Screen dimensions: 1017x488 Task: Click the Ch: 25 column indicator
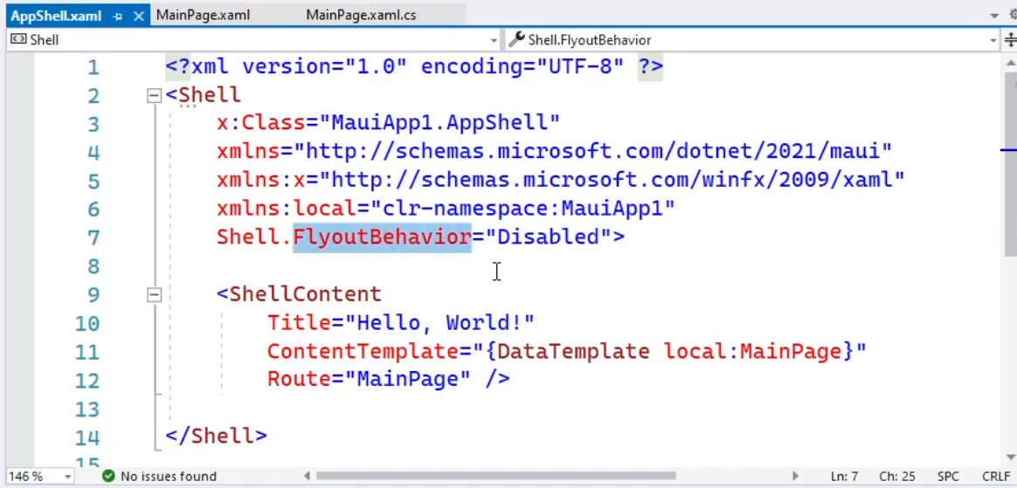click(897, 477)
